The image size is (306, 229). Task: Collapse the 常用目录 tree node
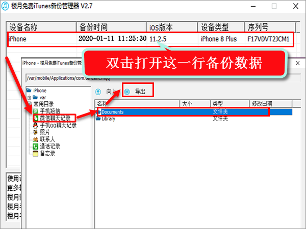click(29, 104)
